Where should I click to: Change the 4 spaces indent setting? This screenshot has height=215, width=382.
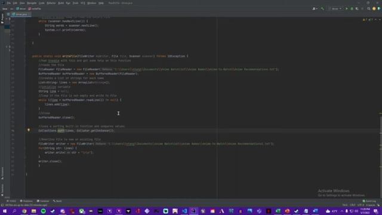371,205
